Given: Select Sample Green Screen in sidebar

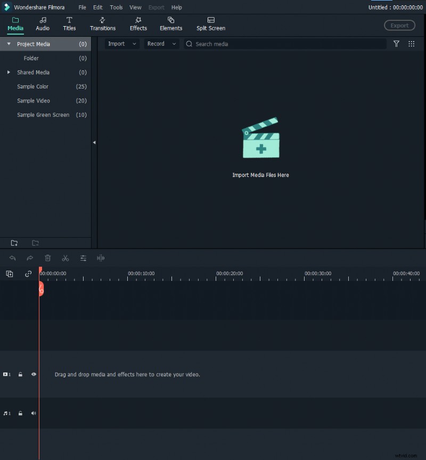Looking at the screenshot, I should [x=43, y=115].
